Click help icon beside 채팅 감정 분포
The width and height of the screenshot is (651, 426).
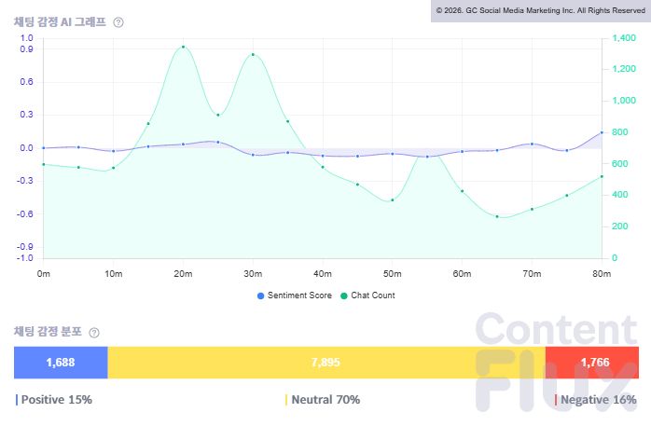pos(94,332)
